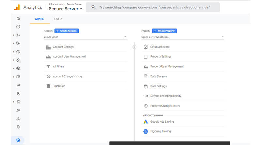The image size is (261, 145).
Task: Click the All Filters funnel icon
Action: (x=48, y=66)
